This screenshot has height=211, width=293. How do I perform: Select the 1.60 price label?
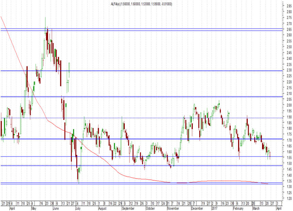pyautogui.click(x=289, y=152)
